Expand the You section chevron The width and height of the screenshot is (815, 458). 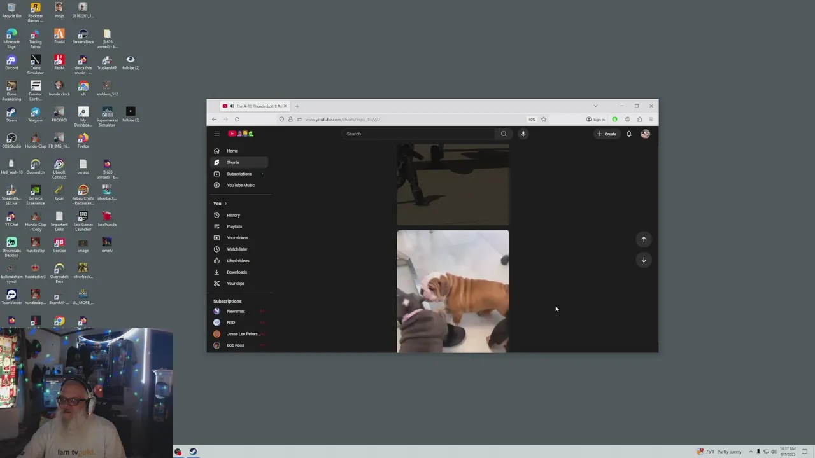pos(225,204)
